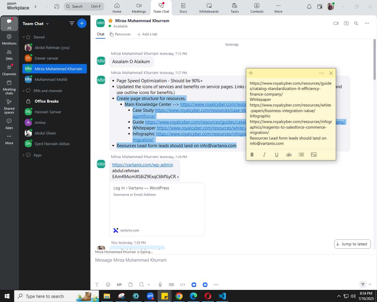Insert a code snippet

click(183, 285)
